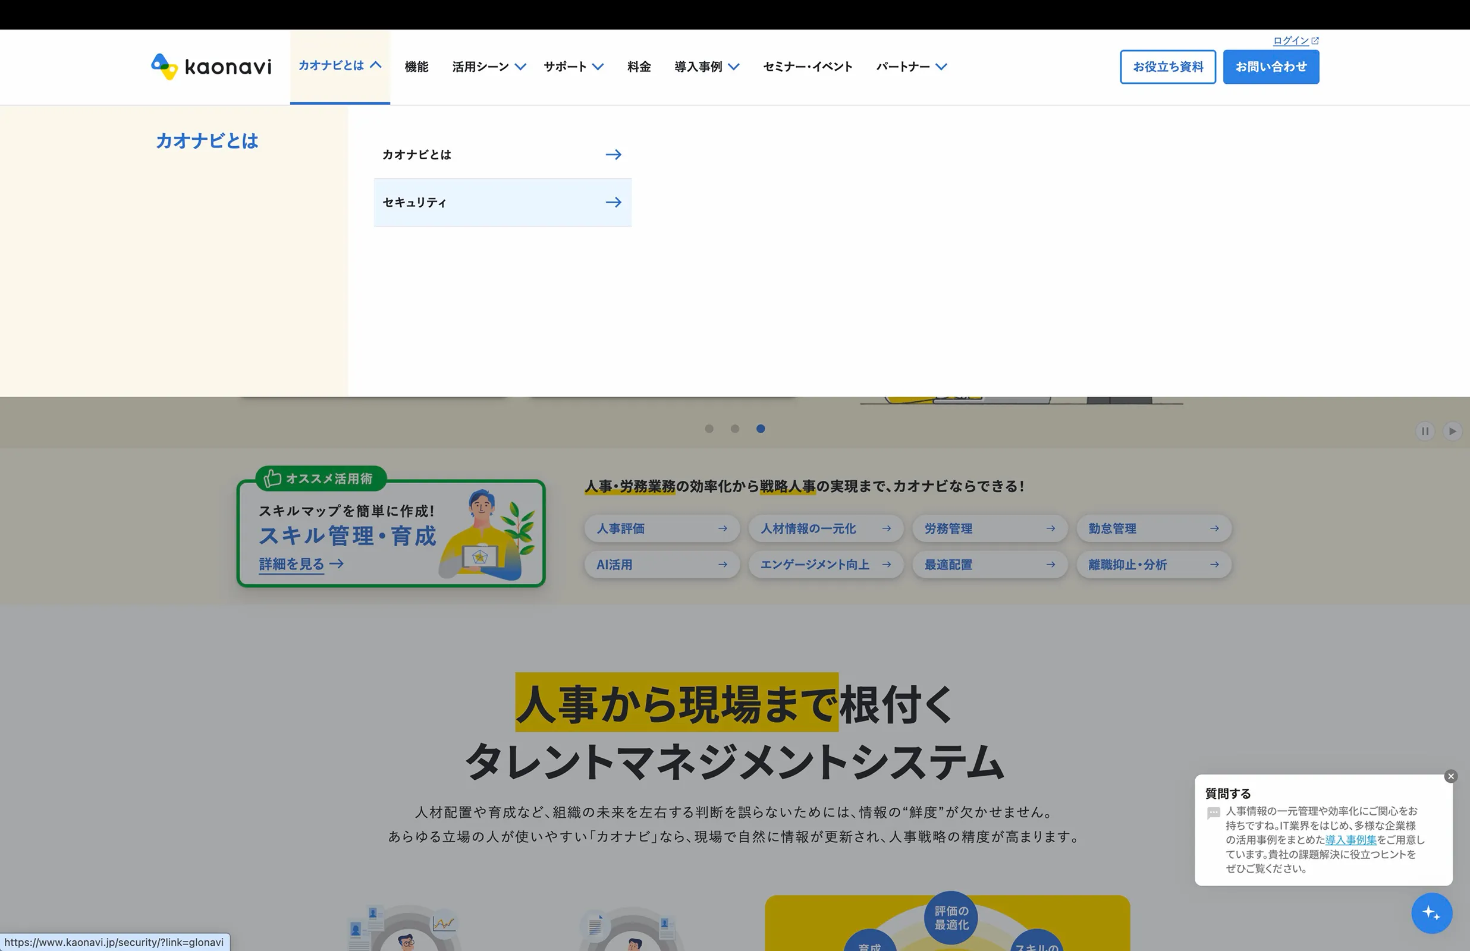Click the arrow on 人材情報の一元化 pill

coord(887,528)
